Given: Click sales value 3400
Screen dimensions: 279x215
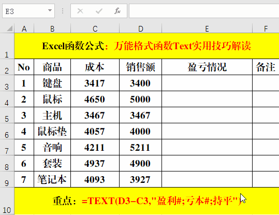Looking at the screenshot, I should 141,83.
